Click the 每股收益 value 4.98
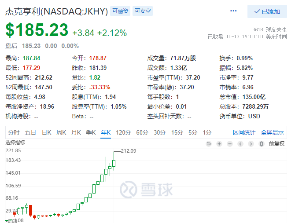295x223 pixels. click(40, 97)
